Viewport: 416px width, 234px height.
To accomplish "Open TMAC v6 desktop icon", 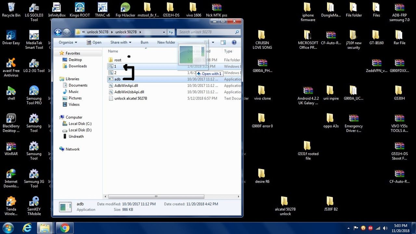I will (x=102, y=10).
